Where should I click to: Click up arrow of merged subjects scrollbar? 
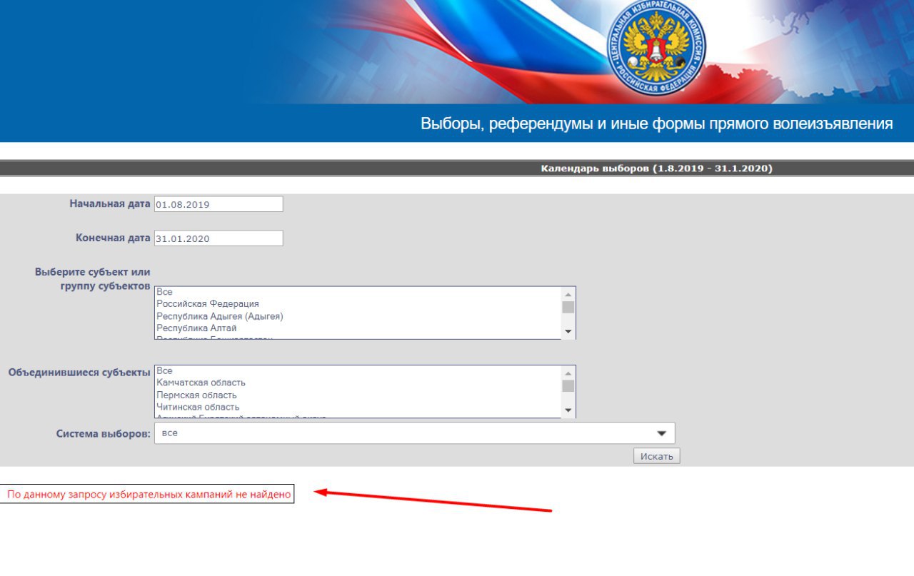pos(568,373)
